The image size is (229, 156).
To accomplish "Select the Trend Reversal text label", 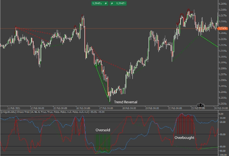I will pos(125,102).
